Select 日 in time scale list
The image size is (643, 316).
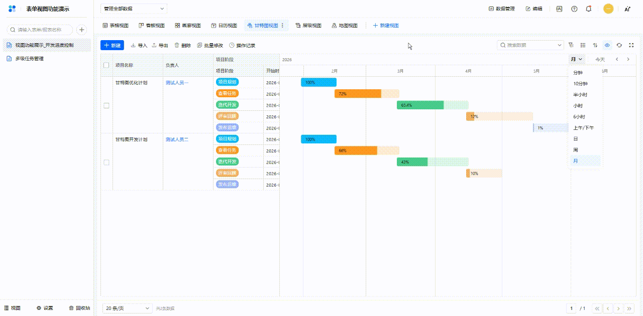point(585,139)
